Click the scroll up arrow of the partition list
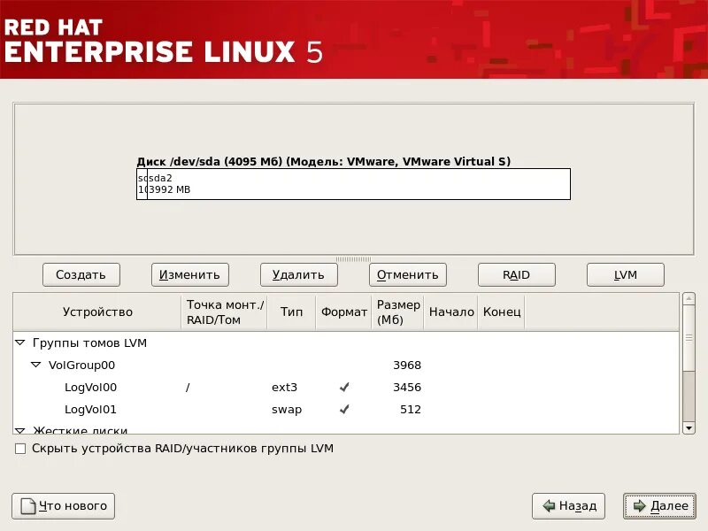Screen dimensions: 708x531 689,298
